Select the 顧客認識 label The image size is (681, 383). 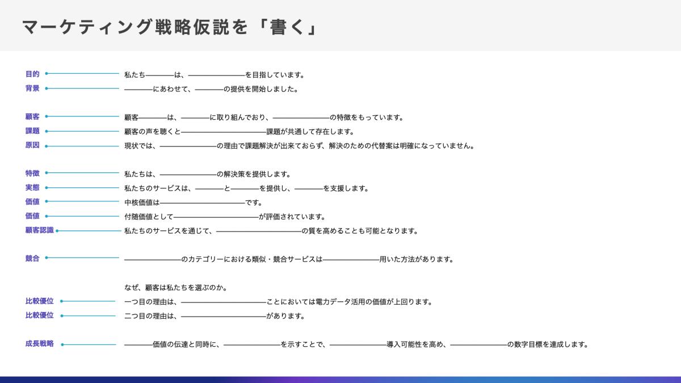pyautogui.click(x=39, y=230)
